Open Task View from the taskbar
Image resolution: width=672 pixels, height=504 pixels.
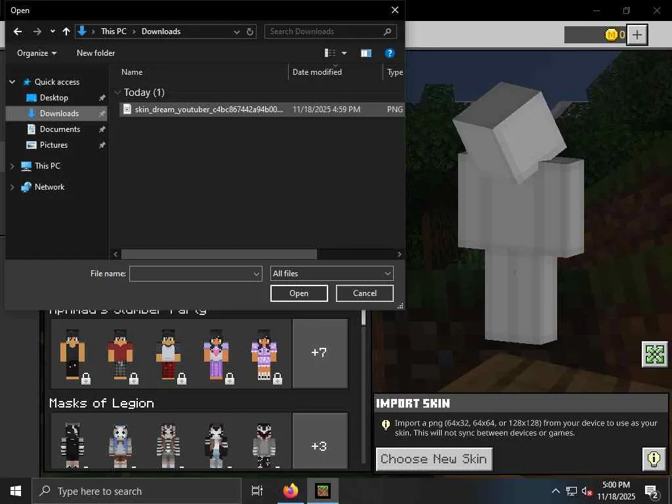click(257, 491)
